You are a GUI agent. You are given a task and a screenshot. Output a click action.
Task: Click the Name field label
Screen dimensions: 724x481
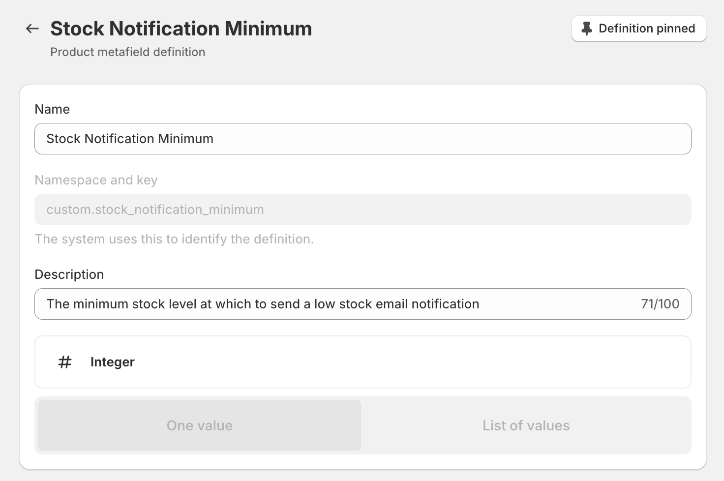(x=52, y=109)
